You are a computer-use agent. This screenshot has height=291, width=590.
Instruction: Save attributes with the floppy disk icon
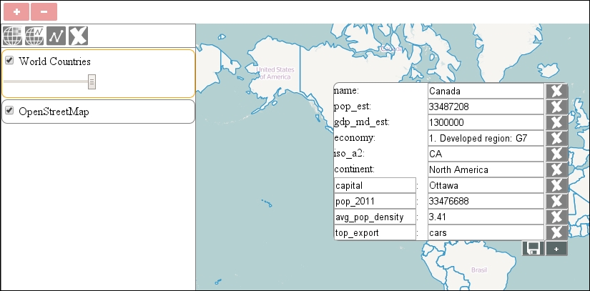click(533, 249)
